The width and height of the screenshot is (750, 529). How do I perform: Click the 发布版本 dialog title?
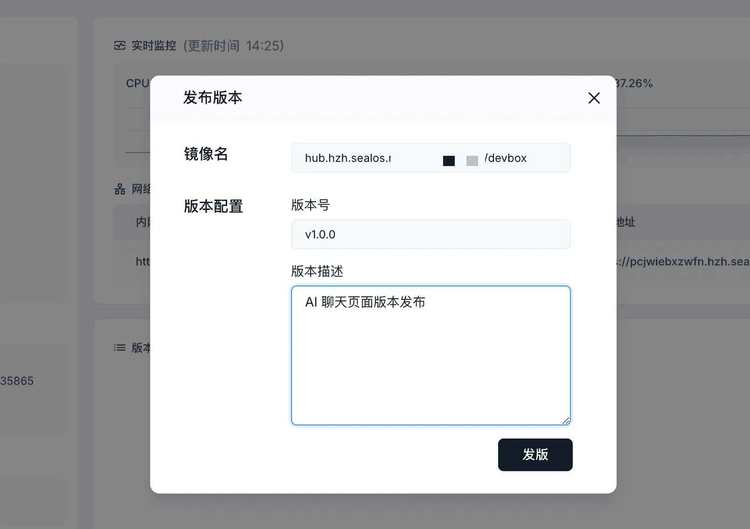pyautogui.click(x=212, y=98)
